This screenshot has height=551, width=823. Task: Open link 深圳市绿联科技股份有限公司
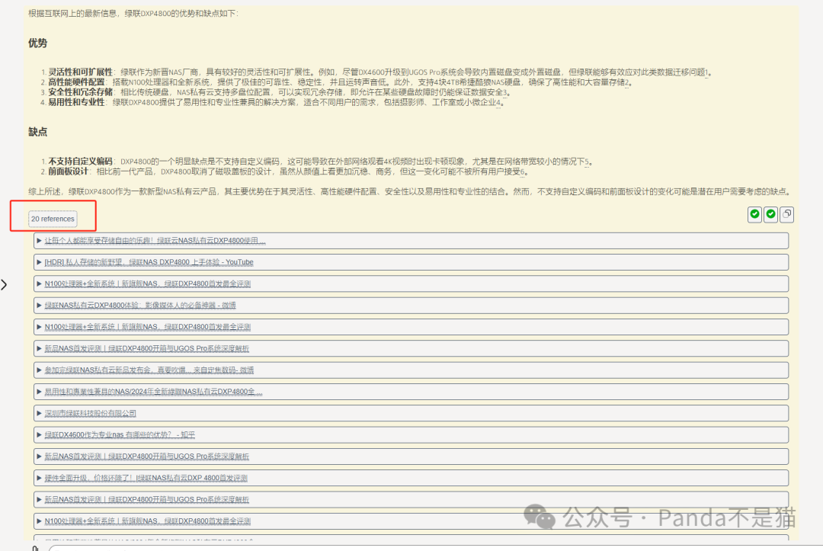(x=90, y=414)
